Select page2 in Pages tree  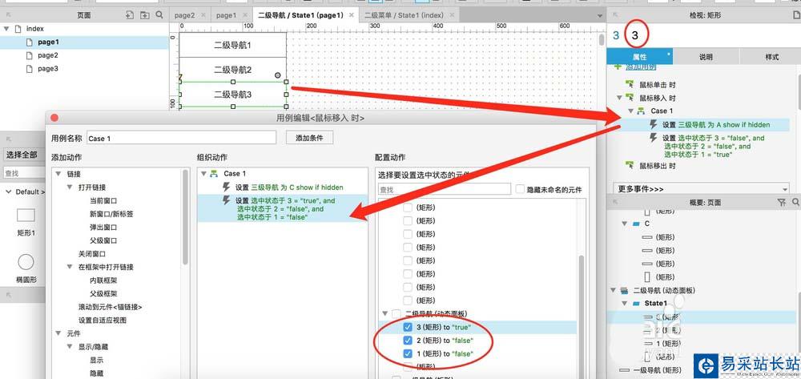(x=48, y=55)
